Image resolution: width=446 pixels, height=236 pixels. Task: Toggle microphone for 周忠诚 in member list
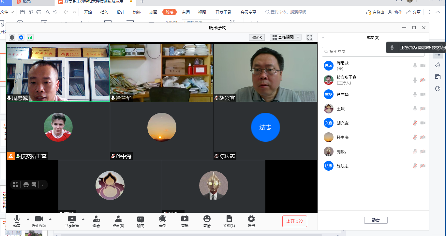click(415, 66)
